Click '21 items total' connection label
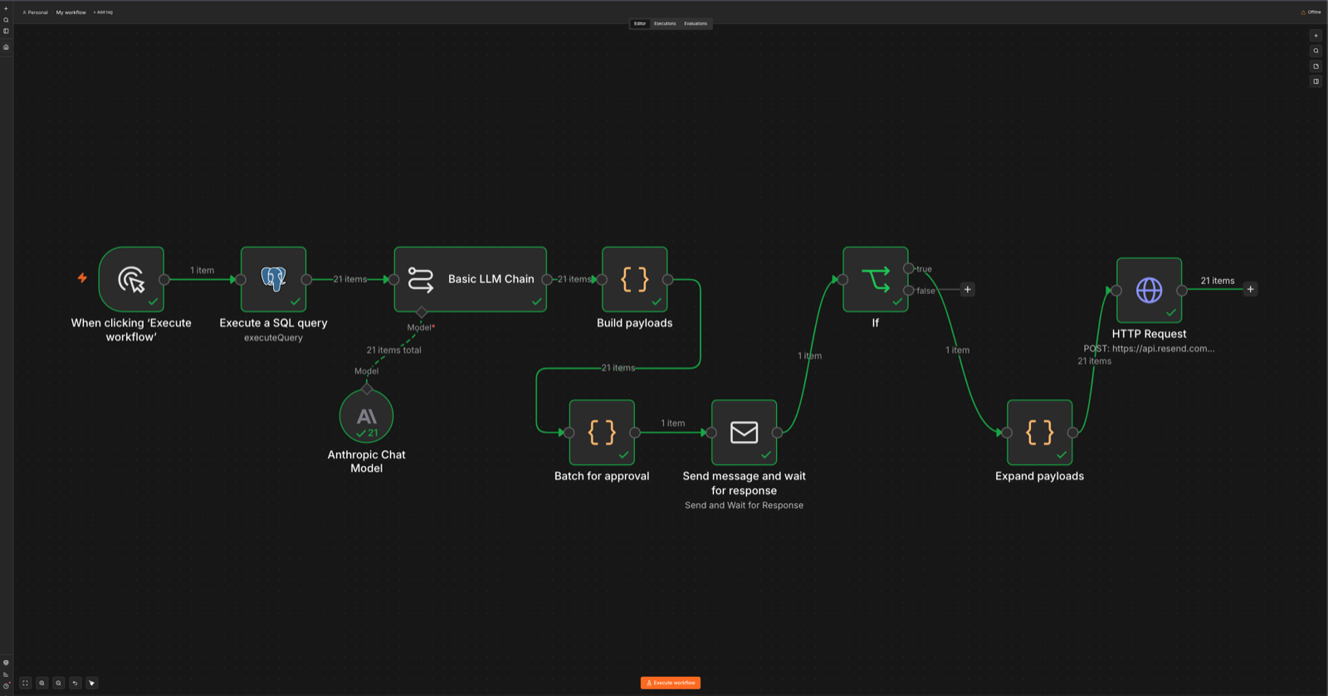This screenshot has height=696, width=1328. tap(394, 350)
